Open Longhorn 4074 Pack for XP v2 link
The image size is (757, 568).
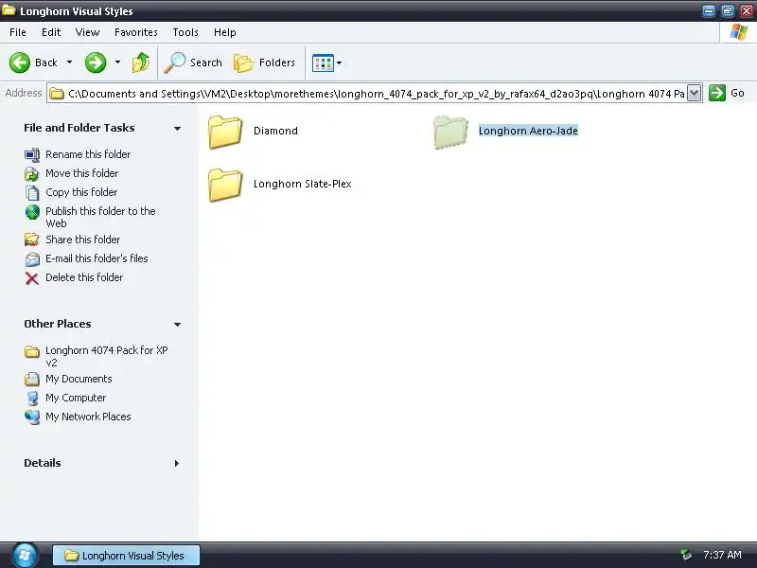[107, 357]
